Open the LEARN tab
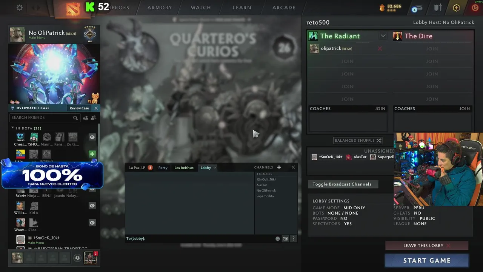Image resolution: width=483 pixels, height=272 pixels. point(242,8)
